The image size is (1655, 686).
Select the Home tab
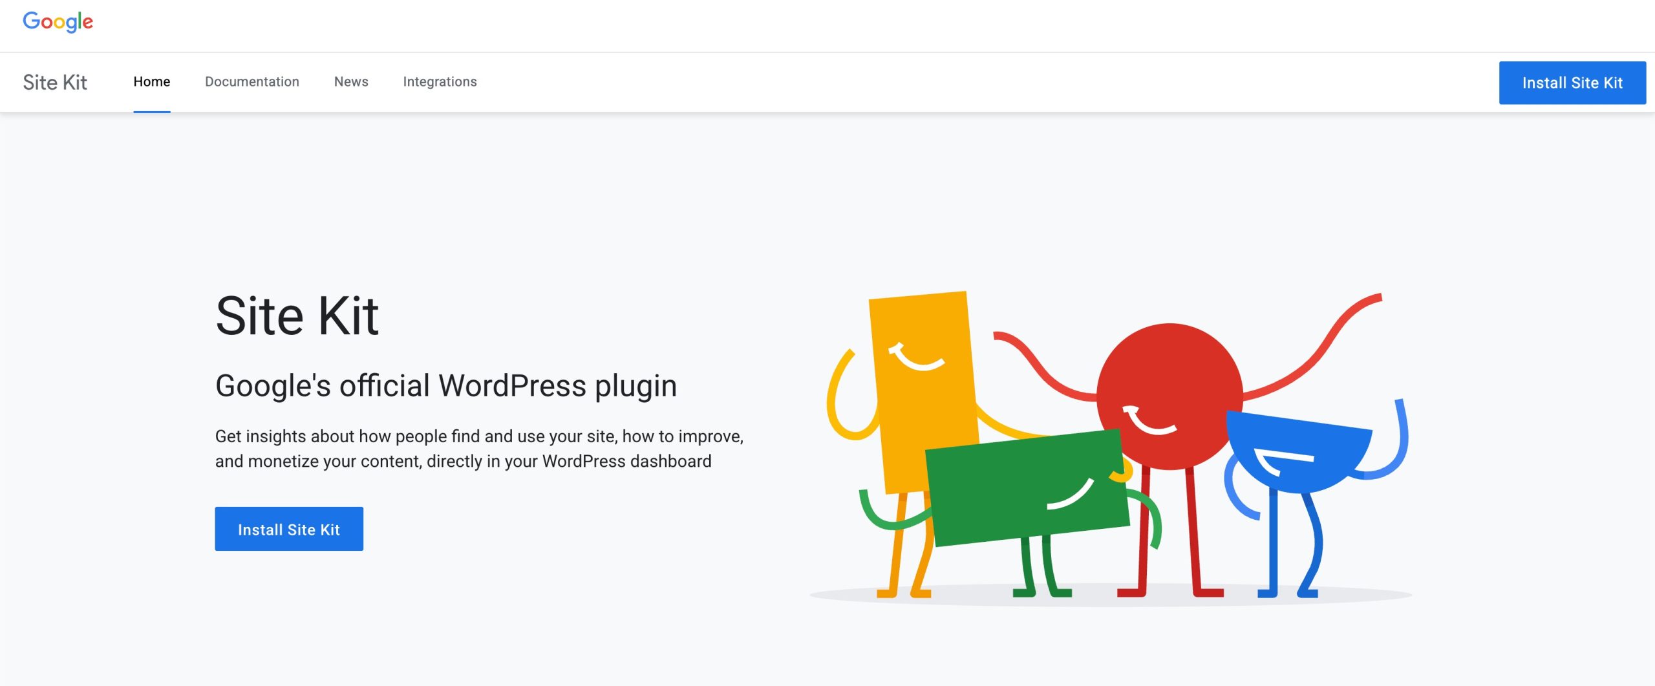pyautogui.click(x=152, y=82)
